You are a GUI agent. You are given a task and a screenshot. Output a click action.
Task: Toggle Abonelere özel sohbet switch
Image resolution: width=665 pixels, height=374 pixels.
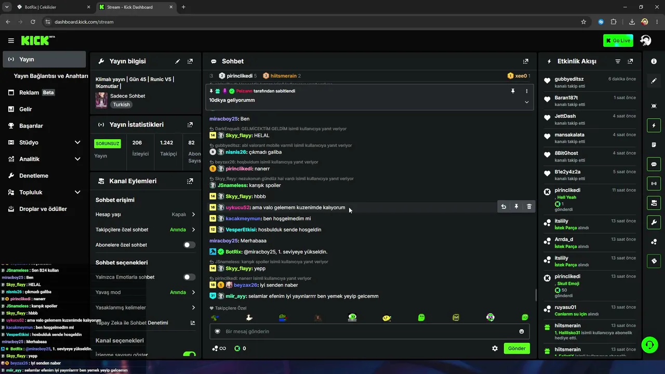click(x=190, y=245)
